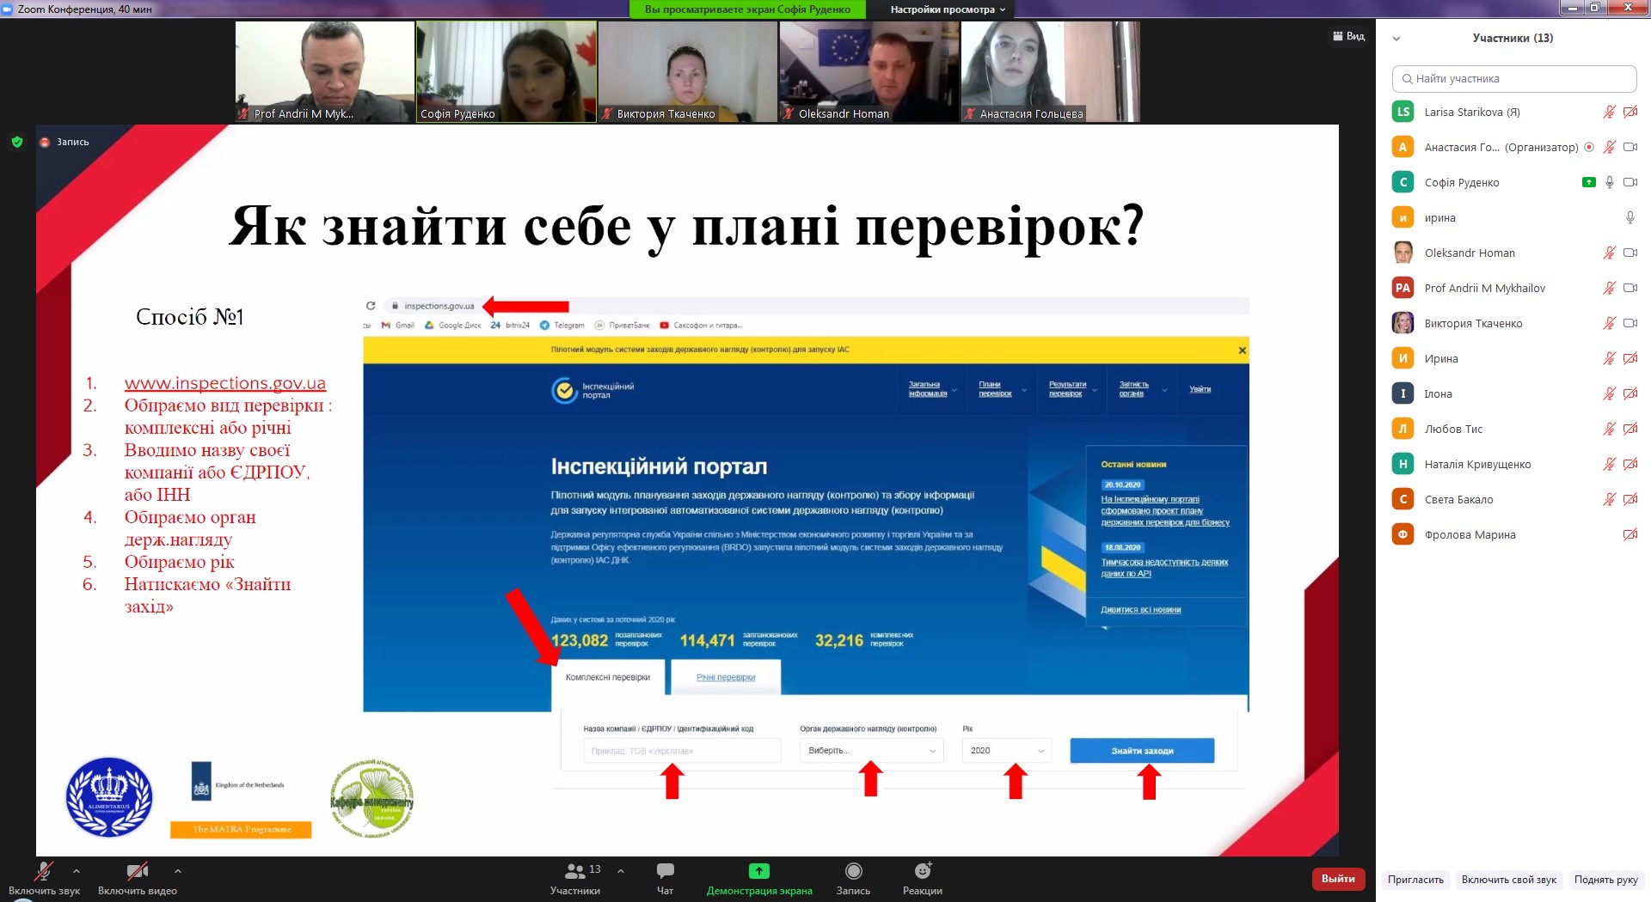Click Дивитися всі новини link
This screenshot has width=1651, height=902.
(x=1141, y=610)
